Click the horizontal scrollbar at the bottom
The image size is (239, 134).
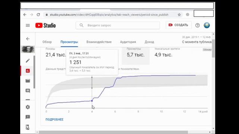(x=113, y=132)
